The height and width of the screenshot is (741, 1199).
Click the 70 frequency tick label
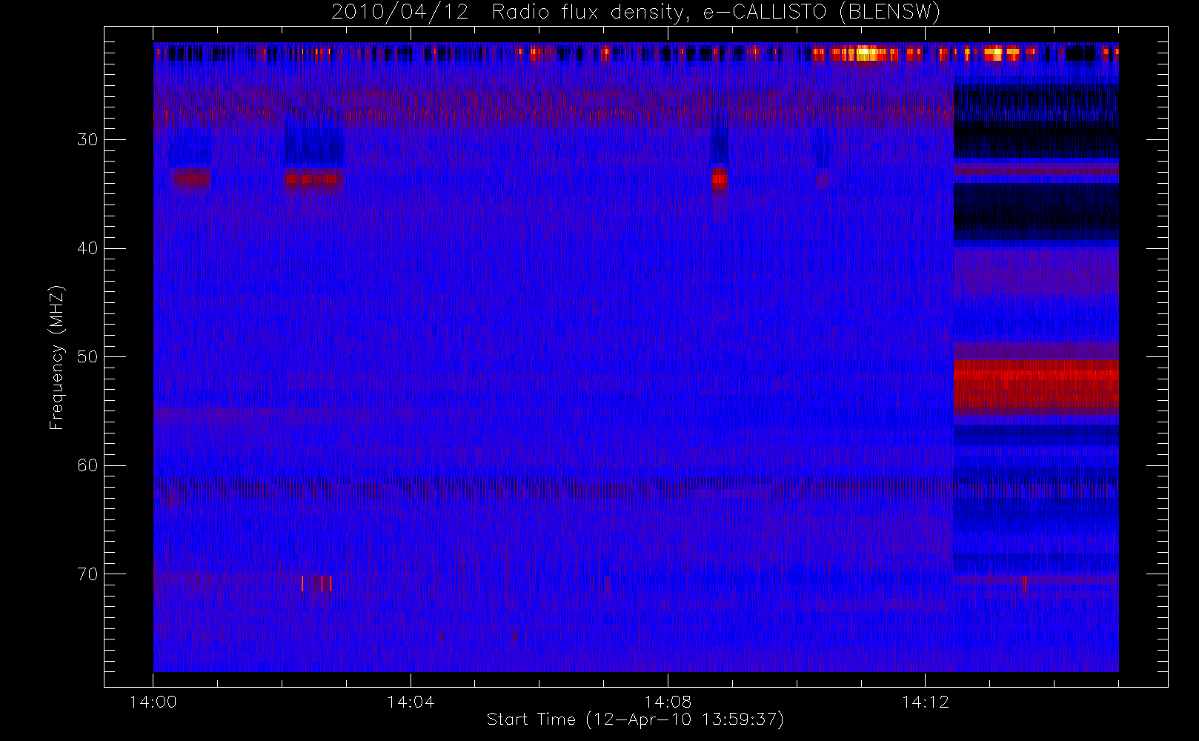coord(87,574)
